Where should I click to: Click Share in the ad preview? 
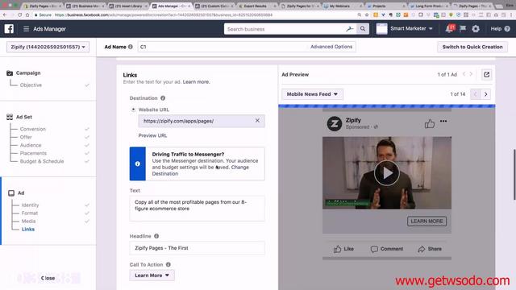point(430,249)
